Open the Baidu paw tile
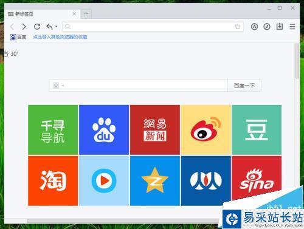Image resolution: width=304 pixels, height=229 pixels. point(104,130)
